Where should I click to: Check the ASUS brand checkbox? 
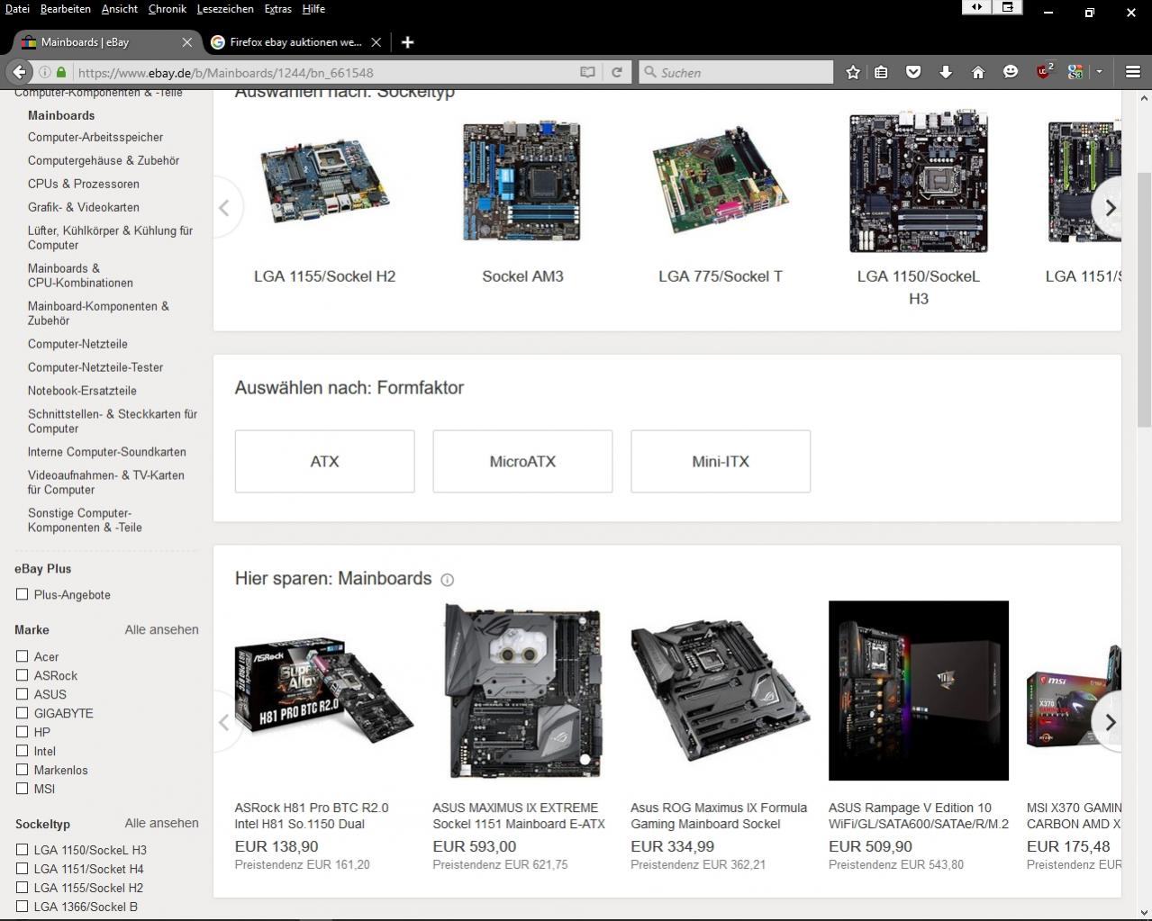click(x=22, y=694)
